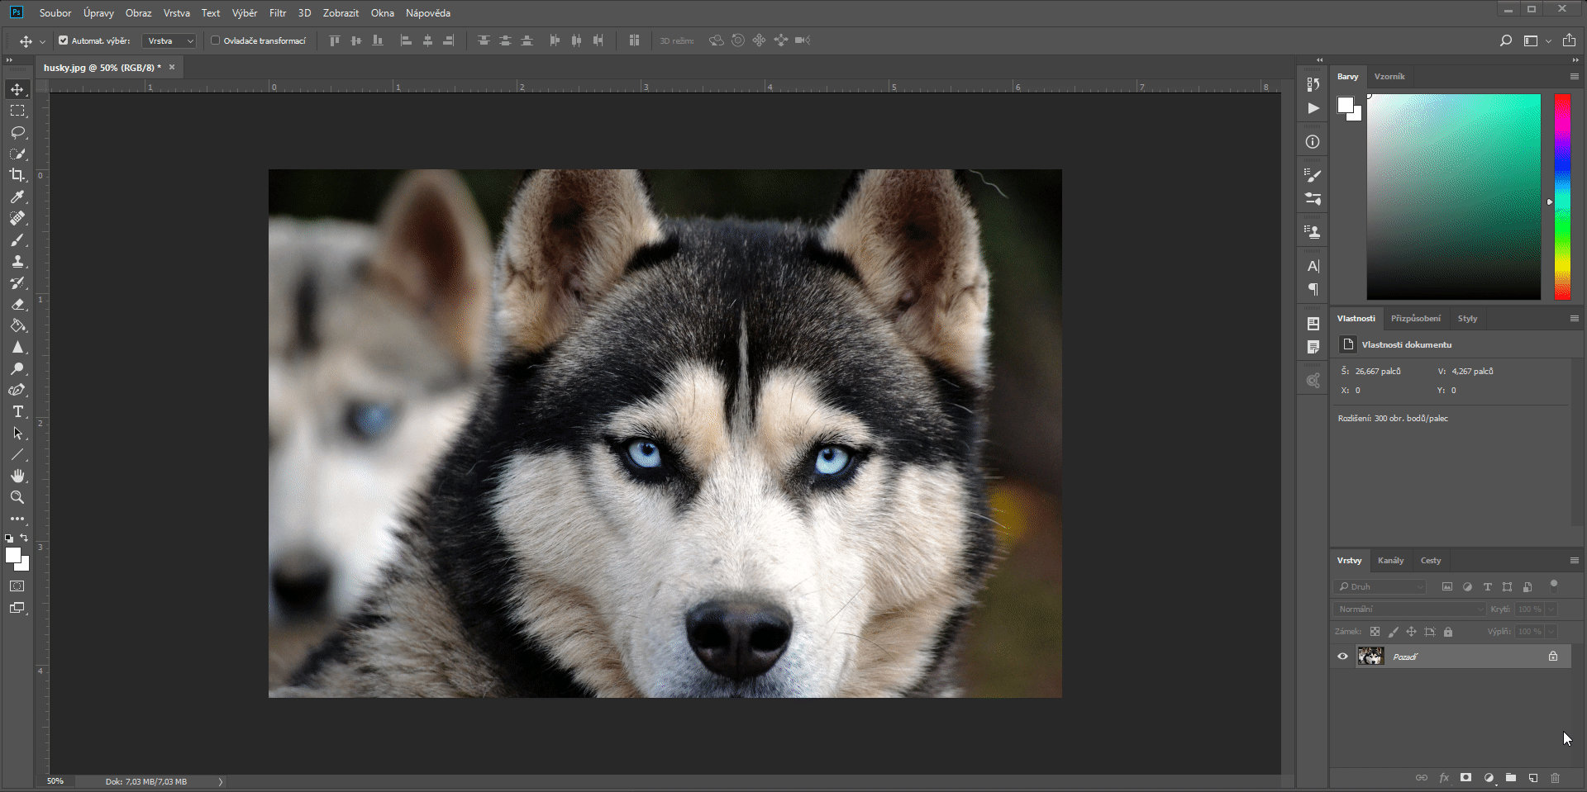1587x792 pixels.
Task: Activate the Zoom tool
Action: click(x=17, y=497)
